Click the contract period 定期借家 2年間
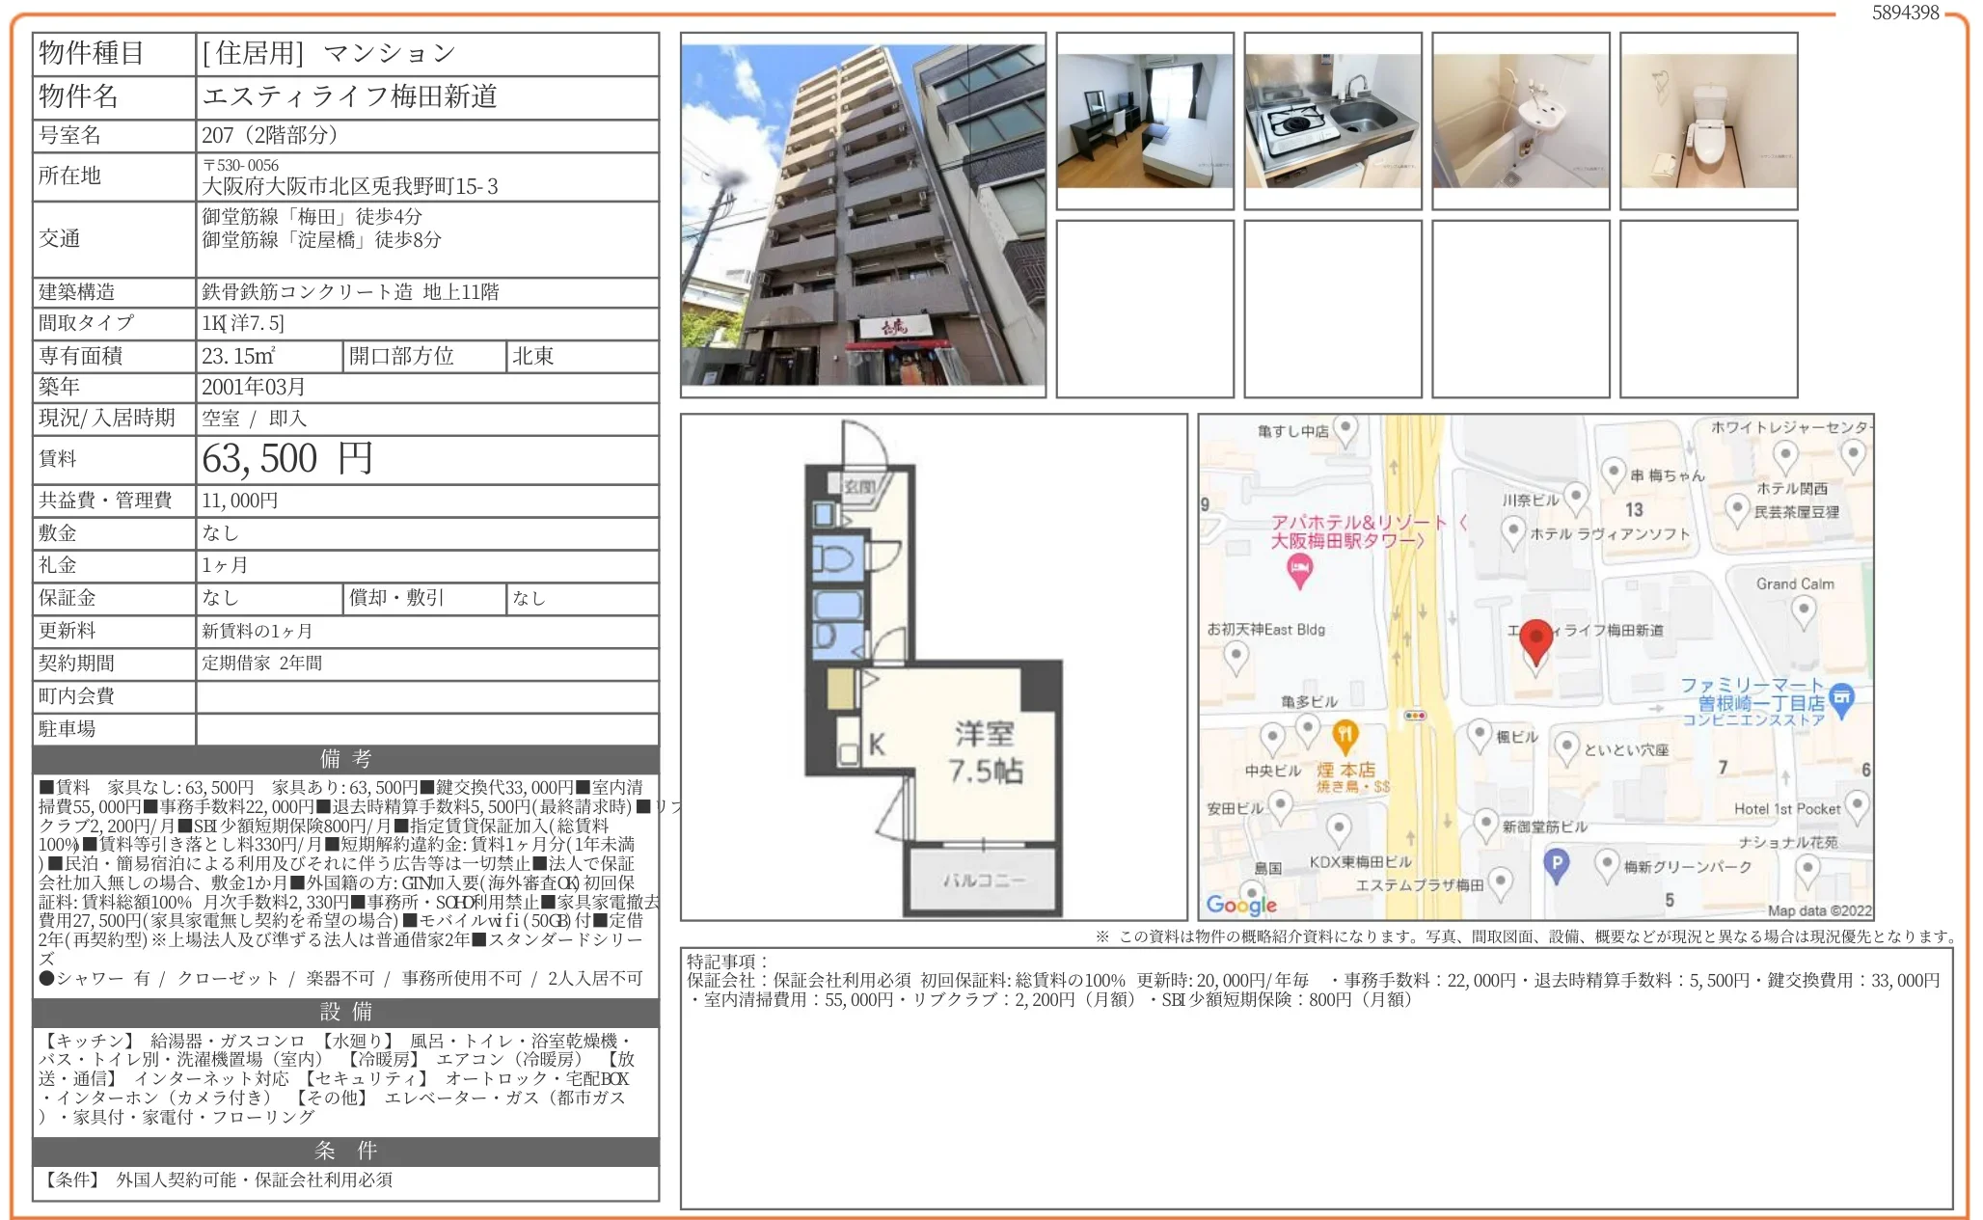The height and width of the screenshot is (1220, 1983). pyautogui.click(x=262, y=664)
